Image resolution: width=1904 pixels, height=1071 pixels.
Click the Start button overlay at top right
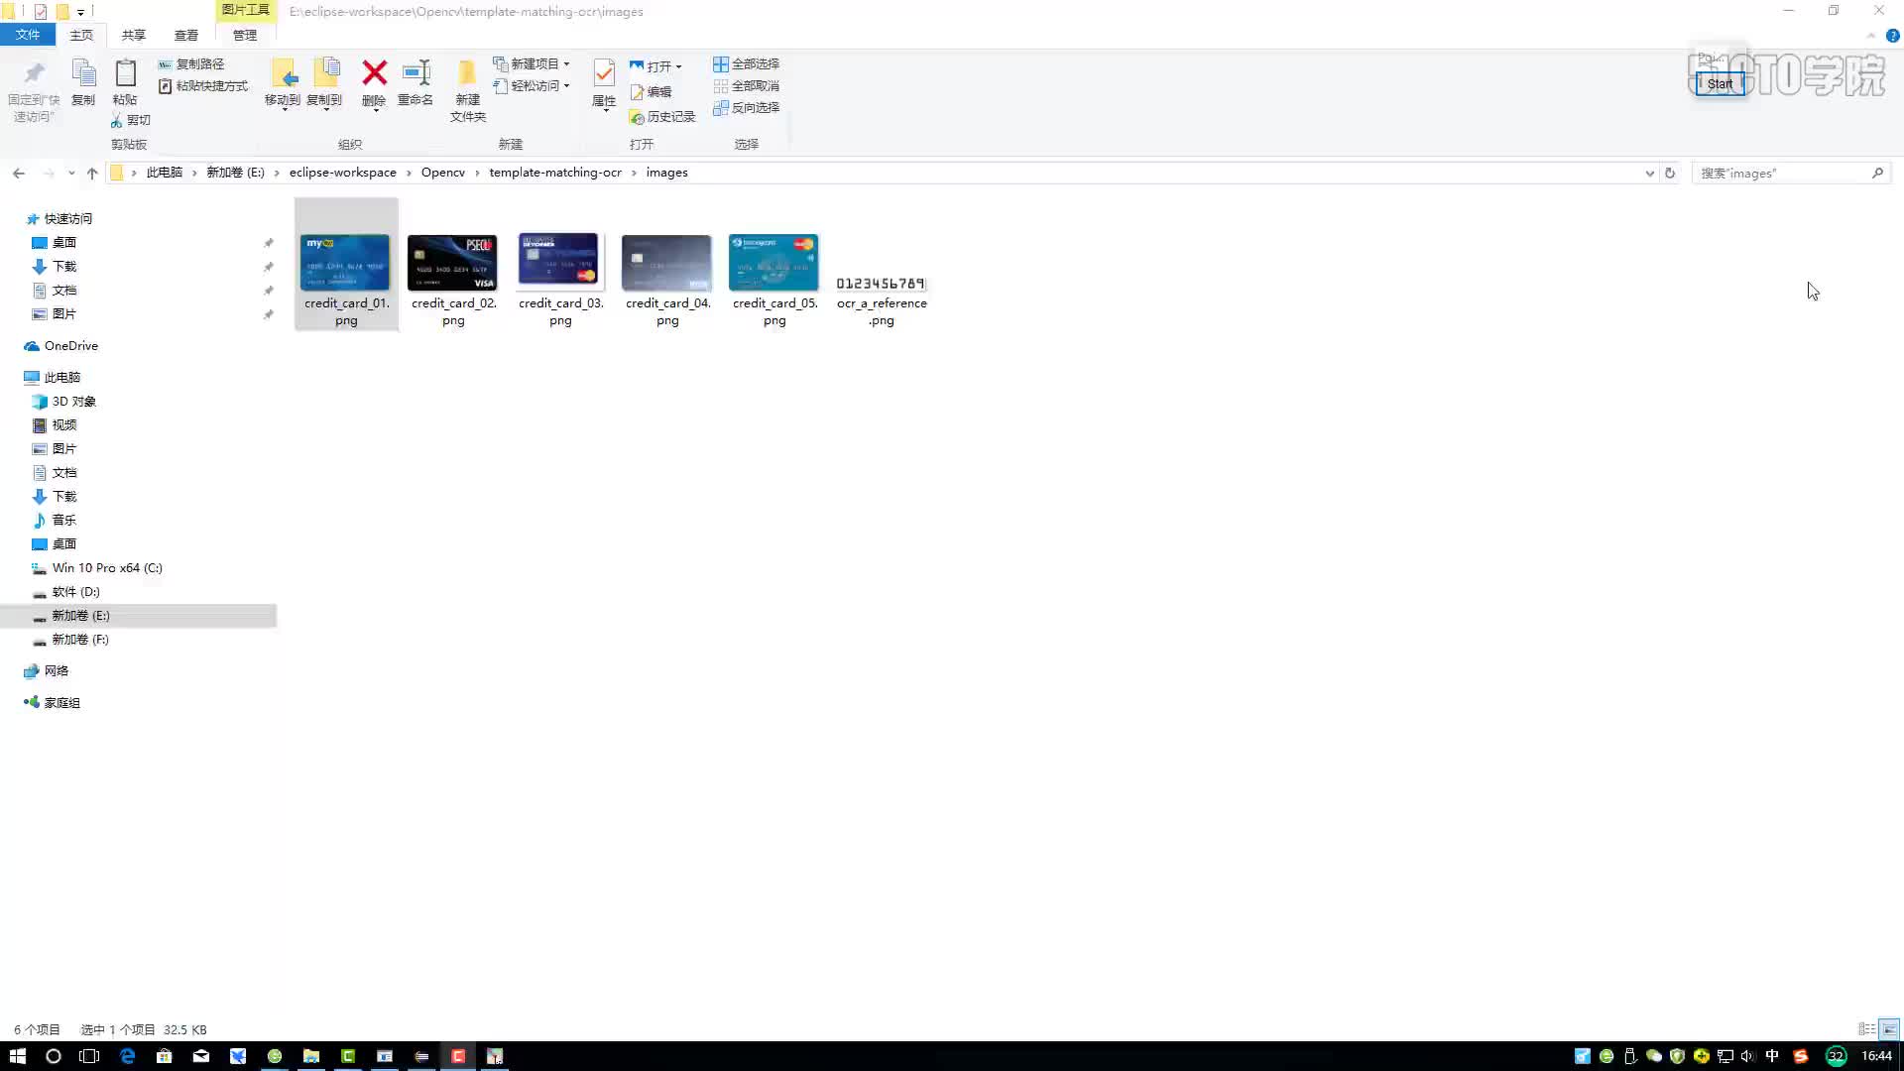1720,84
